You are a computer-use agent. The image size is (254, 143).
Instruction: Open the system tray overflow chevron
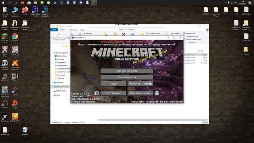click(225, 3)
